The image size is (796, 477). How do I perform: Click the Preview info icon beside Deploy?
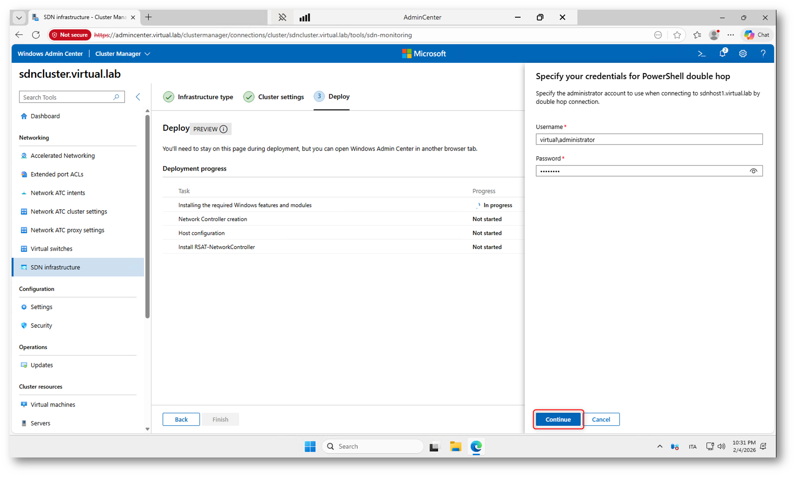224,129
